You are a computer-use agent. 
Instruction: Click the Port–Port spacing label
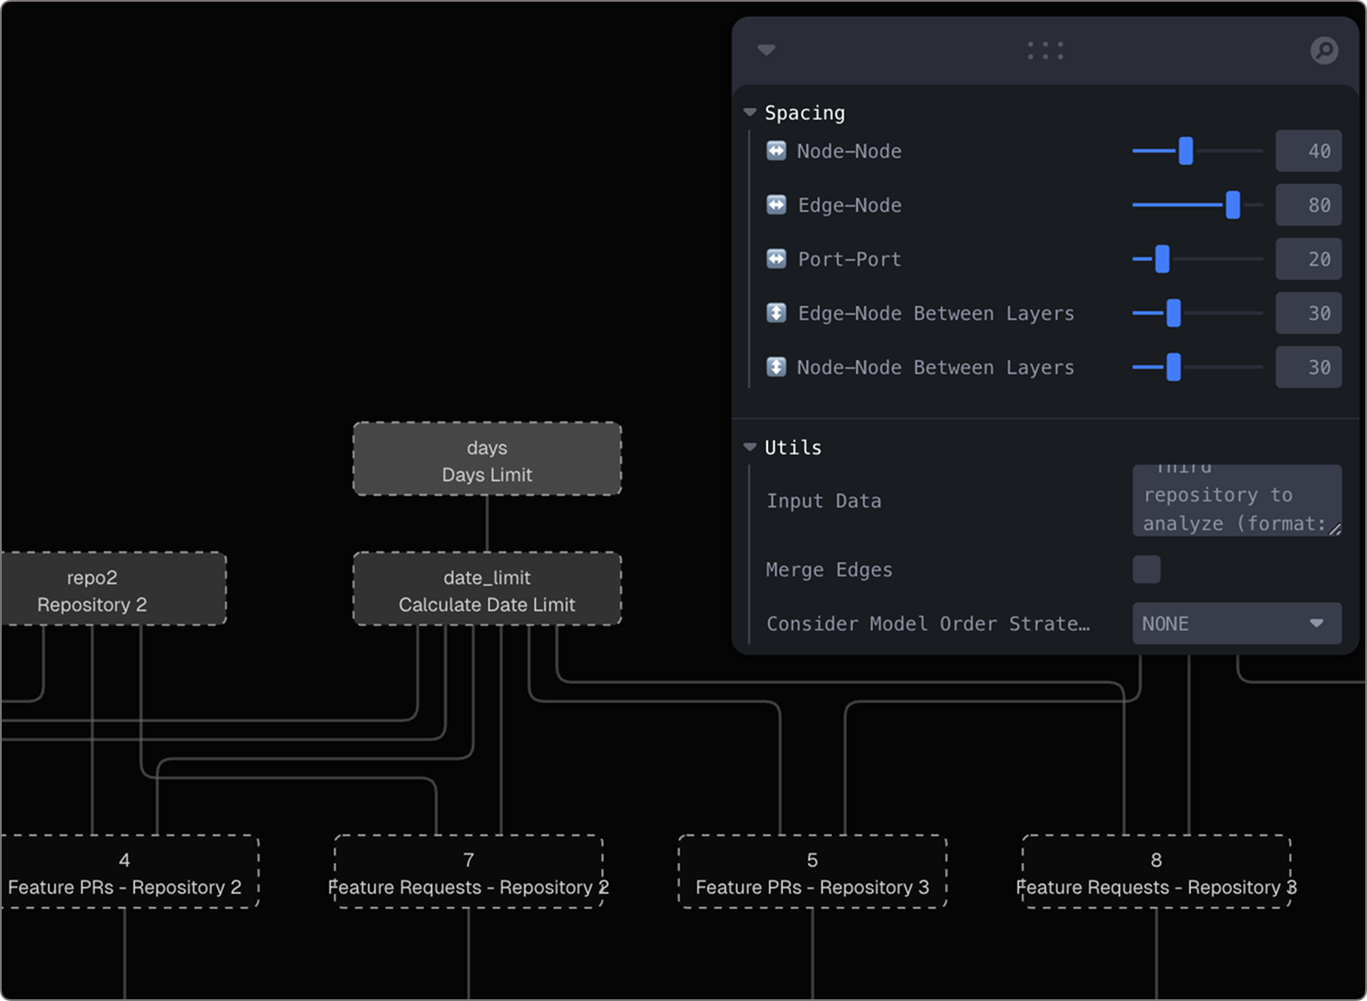[x=850, y=259]
